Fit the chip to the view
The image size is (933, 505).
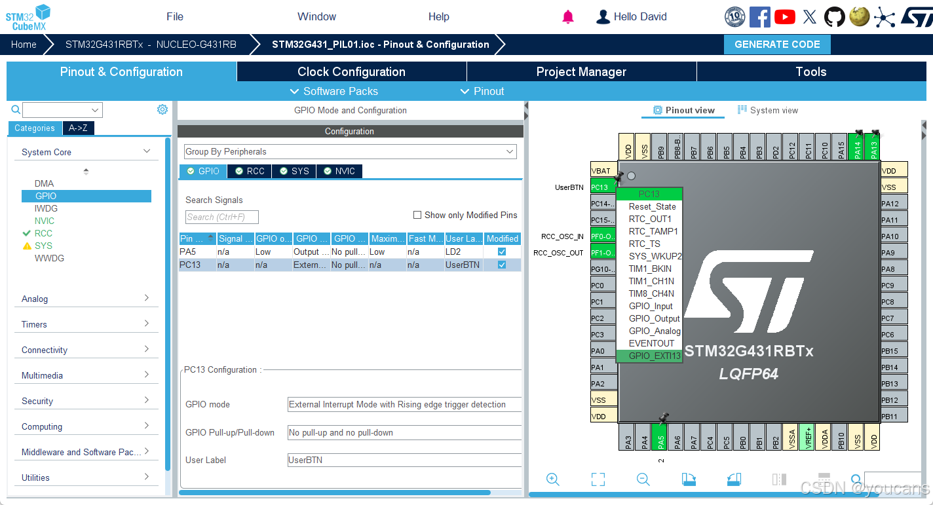598,479
